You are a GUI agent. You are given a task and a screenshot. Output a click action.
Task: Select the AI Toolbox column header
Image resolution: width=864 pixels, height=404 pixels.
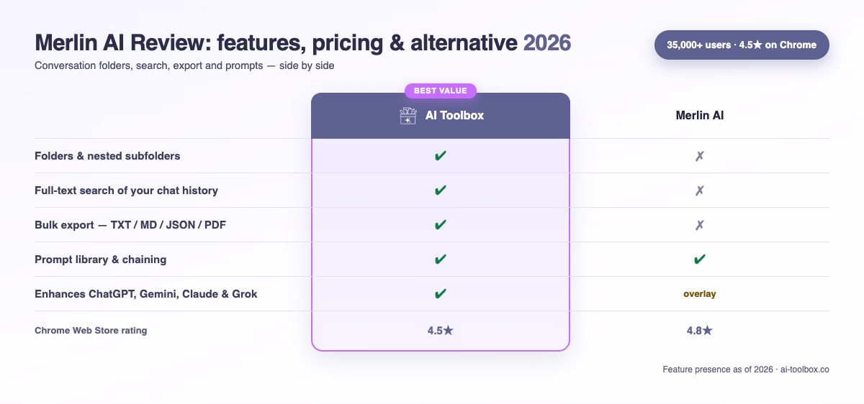pos(441,115)
